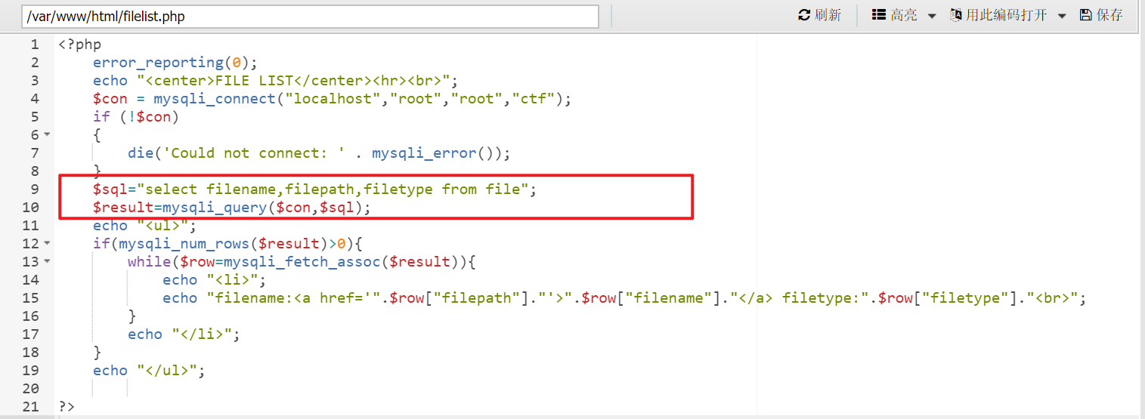Edit the file path /var/www/html/filelist.php field
This screenshot has height=419, width=1145.
(x=310, y=16)
